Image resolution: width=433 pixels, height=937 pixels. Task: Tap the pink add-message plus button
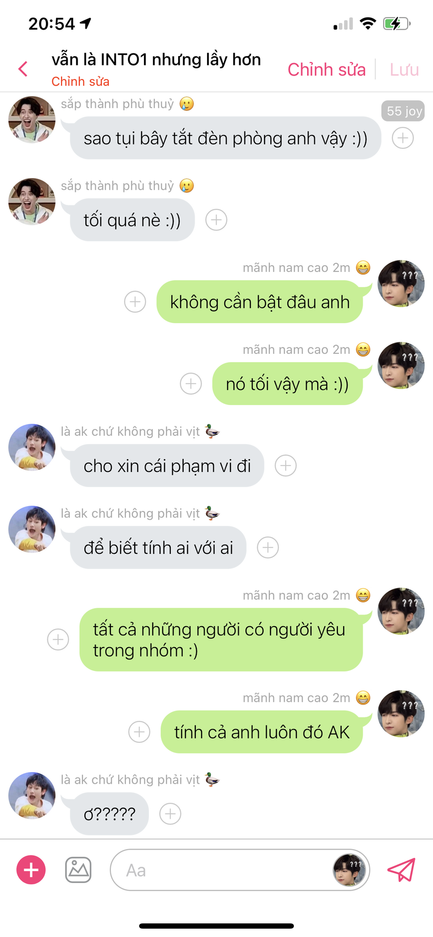pyautogui.click(x=31, y=870)
